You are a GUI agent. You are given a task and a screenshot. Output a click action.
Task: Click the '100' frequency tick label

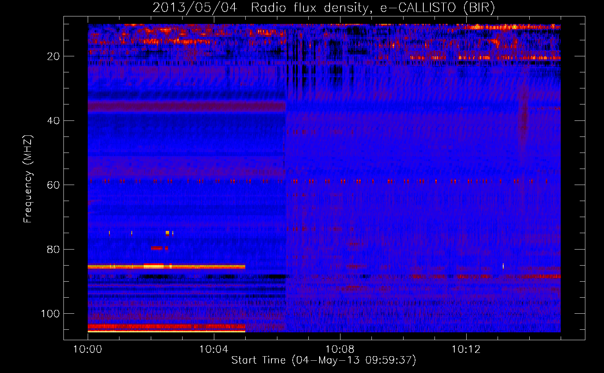point(50,314)
